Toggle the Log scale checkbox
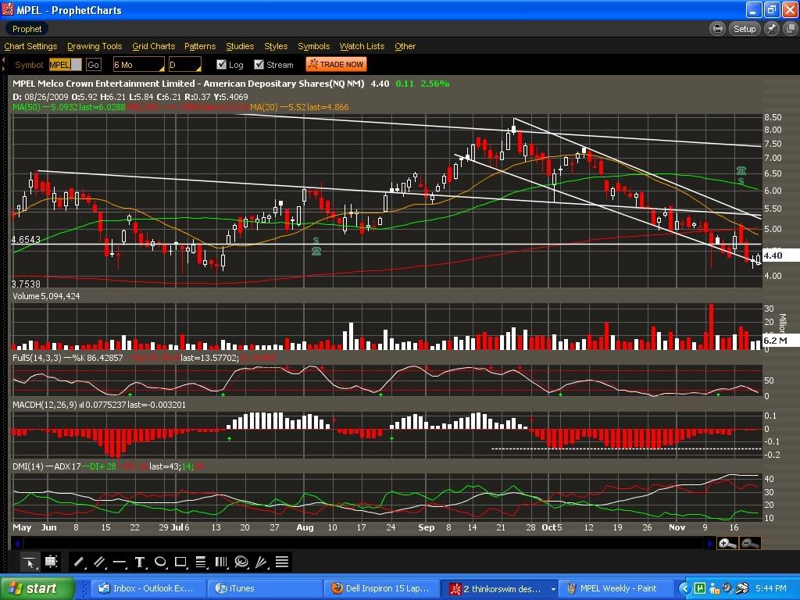Image resolution: width=800 pixels, height=600 pixels. point(221,65)
